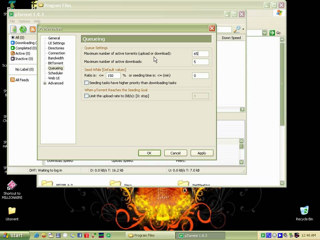Click the 12:48 AM taskbar clock

(309, 235)
